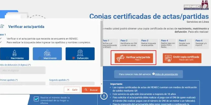
Task: Click the tombstone icon on the Defunción card
Action: 80,53
